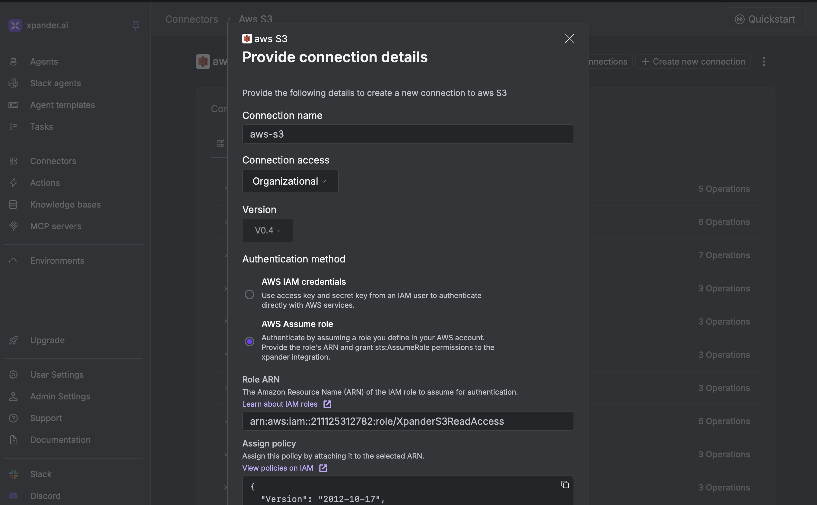Open the Version V0.4 dropdown
Screen dimensions: 817x505
[x=267, y=230]
